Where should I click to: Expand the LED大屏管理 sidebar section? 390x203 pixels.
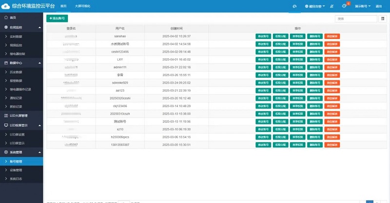(21, 116)
